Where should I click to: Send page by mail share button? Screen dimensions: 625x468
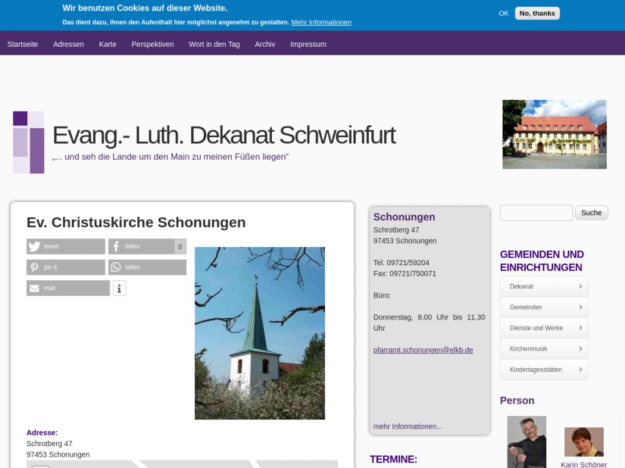tap(67, 288)
